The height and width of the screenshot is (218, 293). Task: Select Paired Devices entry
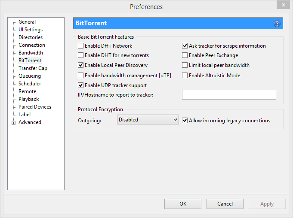click(x=35, y=107)
